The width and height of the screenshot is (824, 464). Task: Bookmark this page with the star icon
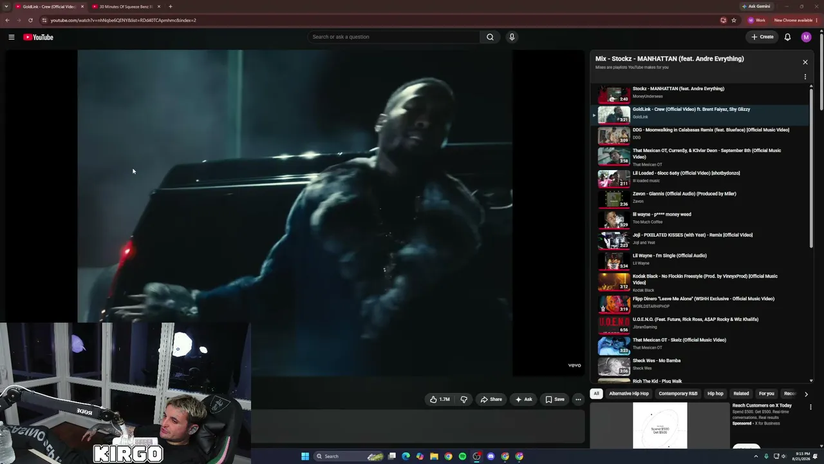coord(734,20)
